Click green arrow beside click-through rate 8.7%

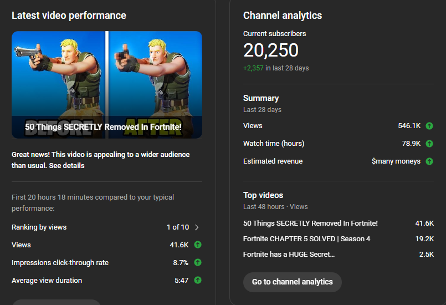point(198,262)
